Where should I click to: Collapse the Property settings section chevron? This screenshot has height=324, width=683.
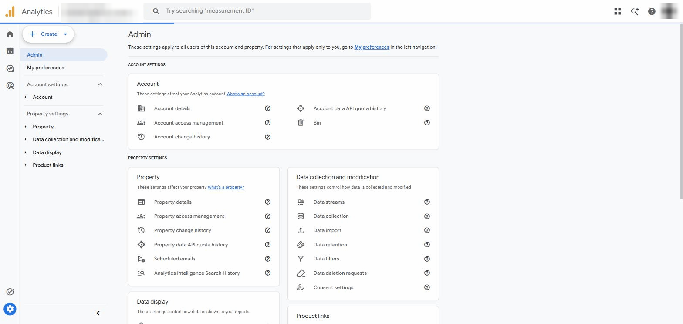(100, 114)
